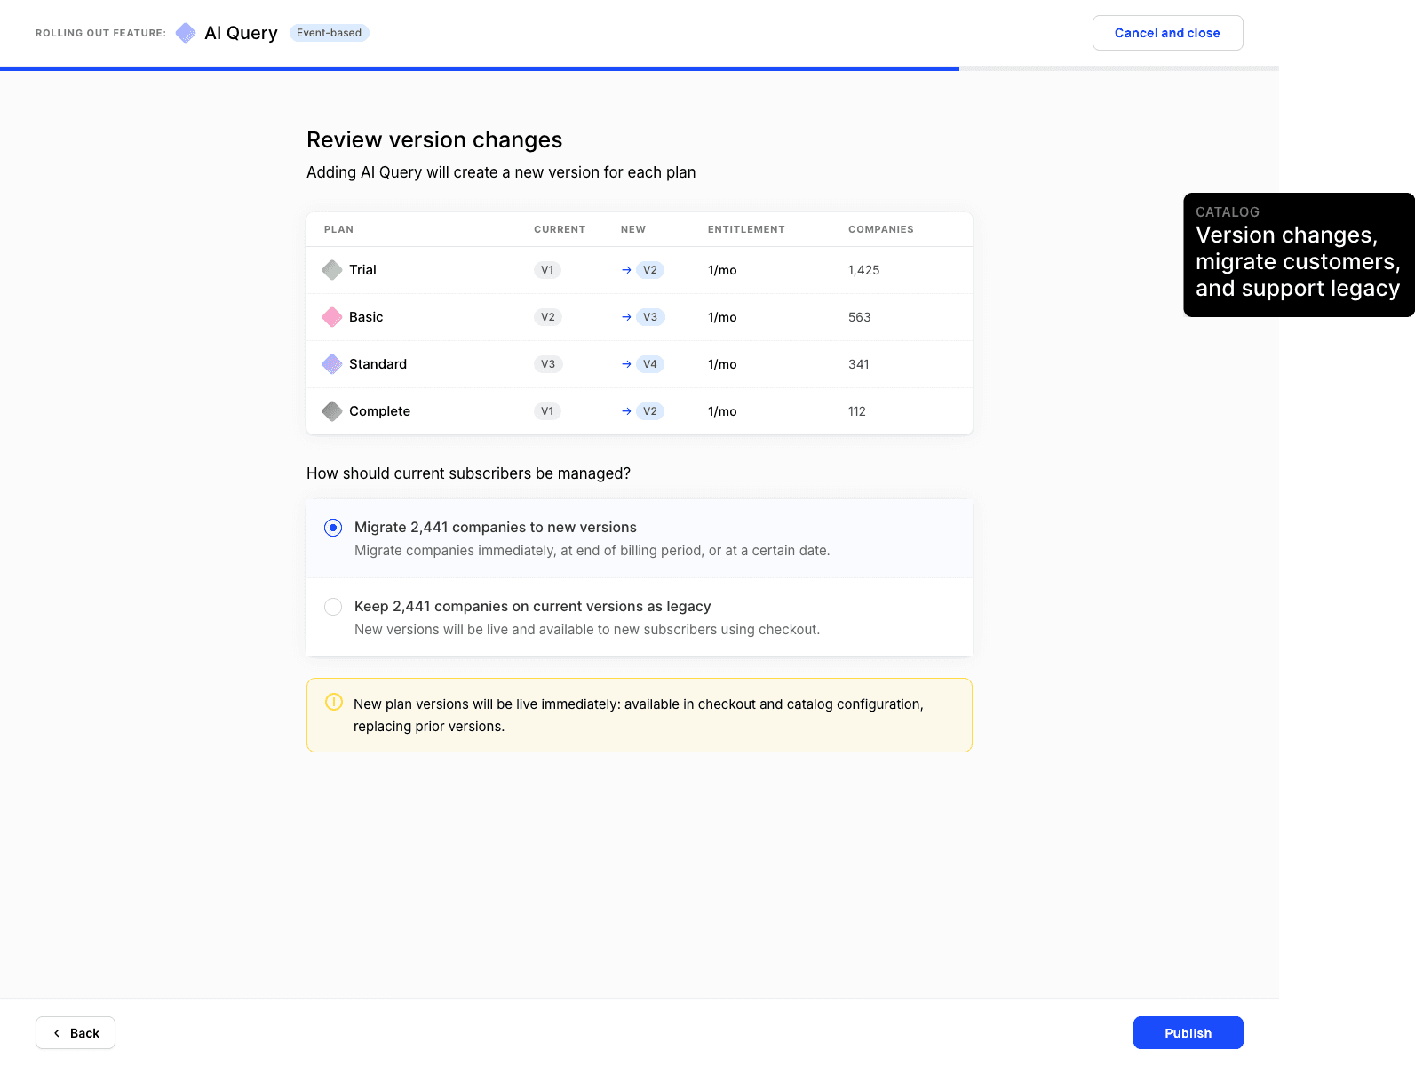Viewport: 1415px width, 1066px height.
Task: Click the Trial plan grey diamond icon
Action: (332, 270)
